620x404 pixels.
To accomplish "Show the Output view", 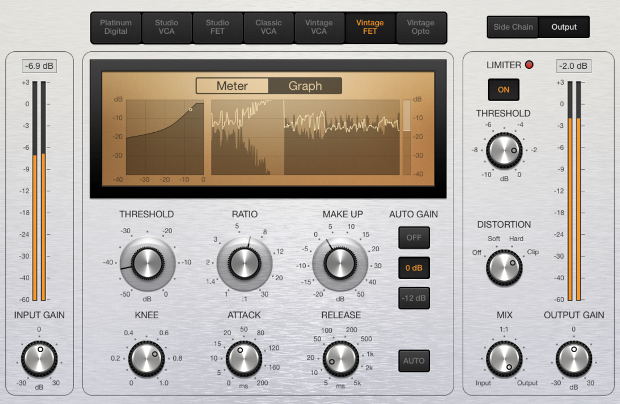I will (564, 27).
